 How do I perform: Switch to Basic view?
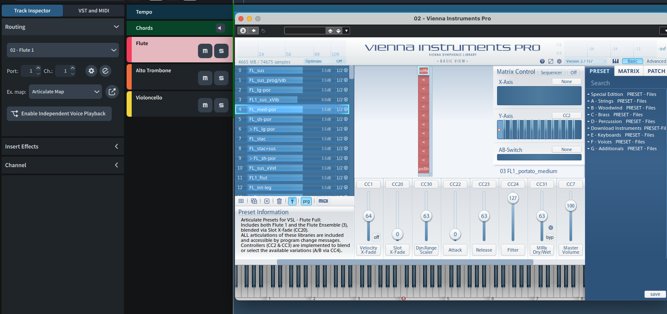pos(633,62)
